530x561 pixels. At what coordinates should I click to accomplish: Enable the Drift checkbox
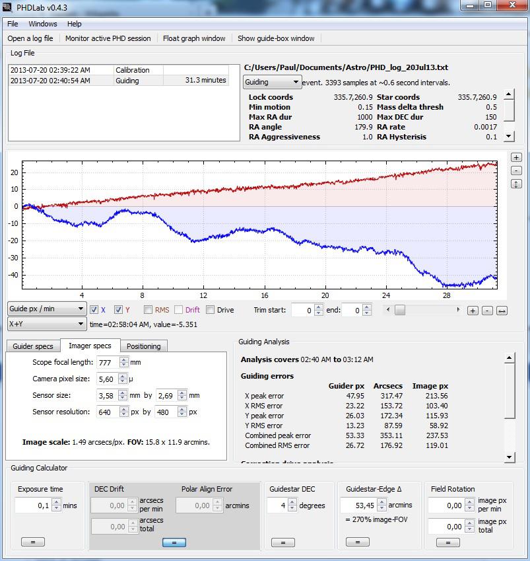pos(178,310)
